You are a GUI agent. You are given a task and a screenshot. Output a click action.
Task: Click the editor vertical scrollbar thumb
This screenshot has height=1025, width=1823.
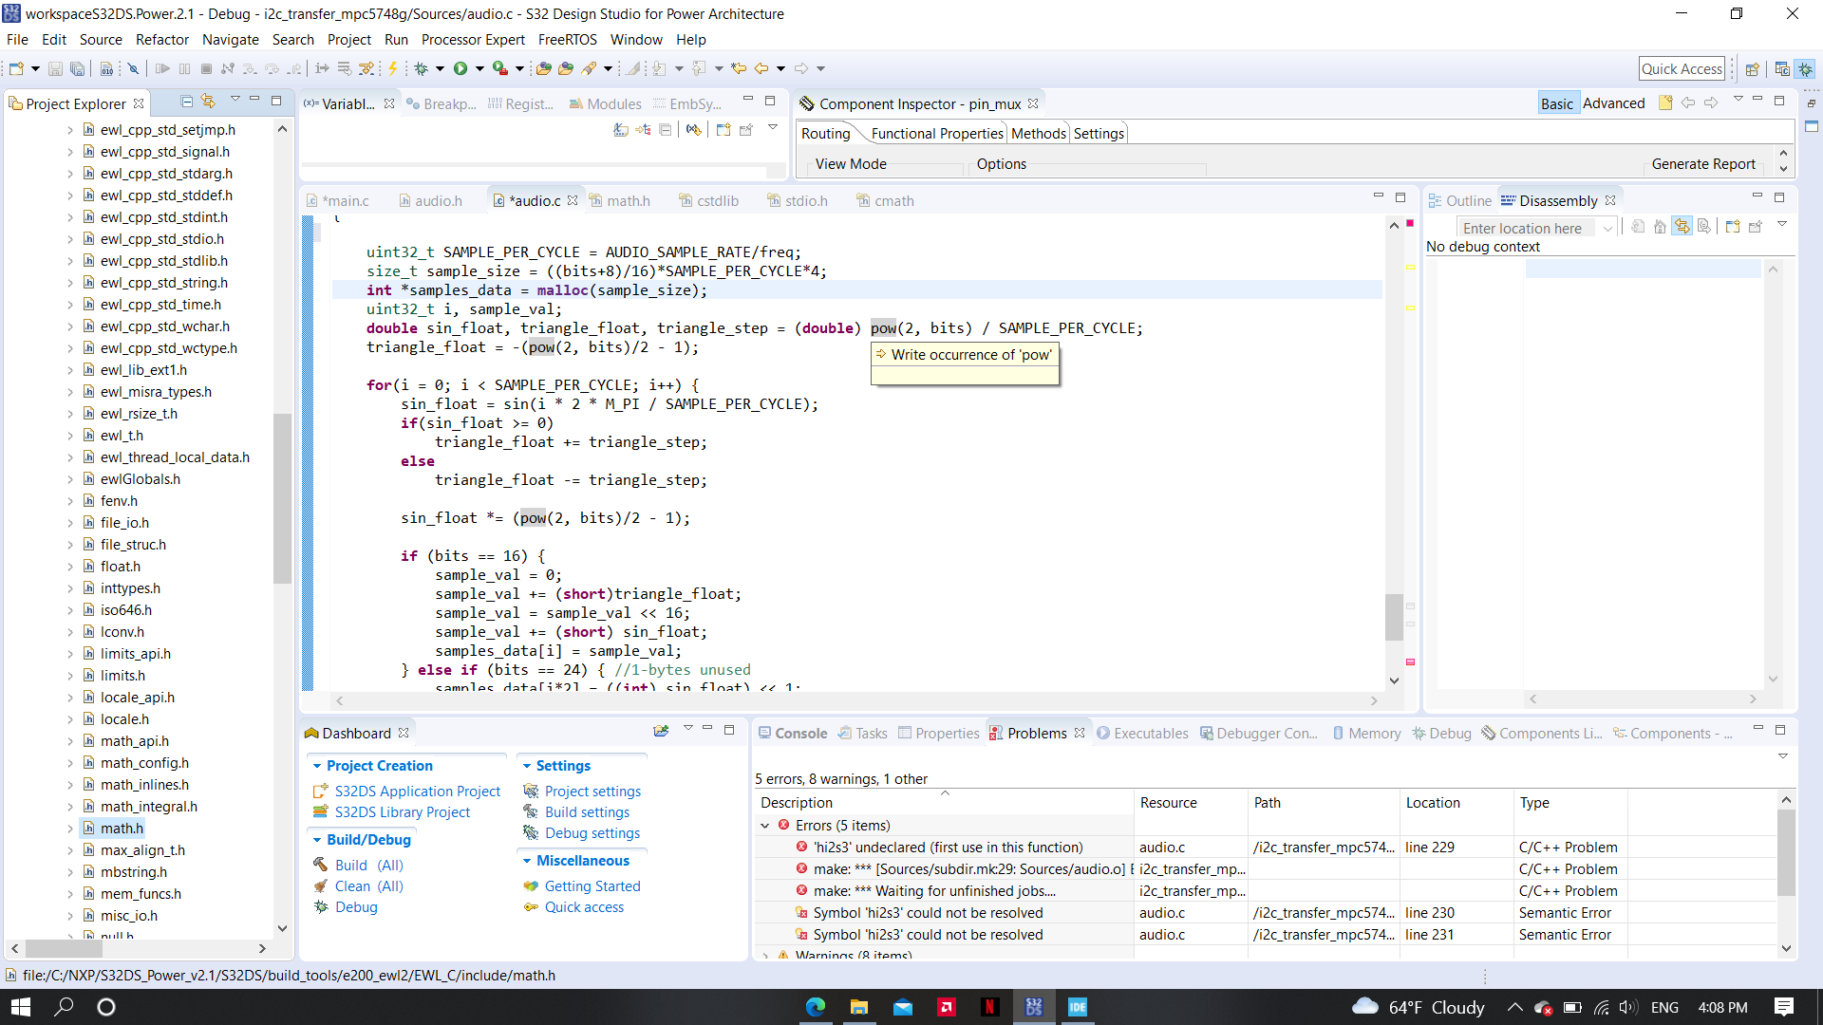pos(1394,617)
